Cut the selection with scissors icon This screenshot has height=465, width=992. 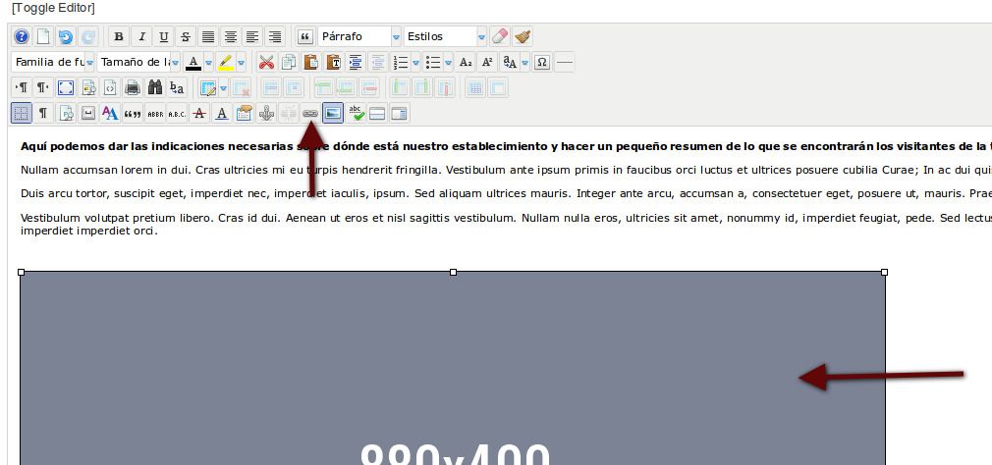point(266,62)
